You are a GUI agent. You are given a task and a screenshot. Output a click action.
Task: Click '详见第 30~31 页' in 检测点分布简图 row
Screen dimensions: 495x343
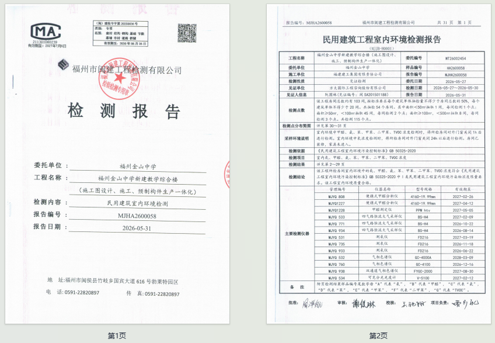point(331,126)
